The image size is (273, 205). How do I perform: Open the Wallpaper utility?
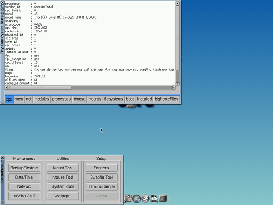pyautogui.click(x=63, y=196)
